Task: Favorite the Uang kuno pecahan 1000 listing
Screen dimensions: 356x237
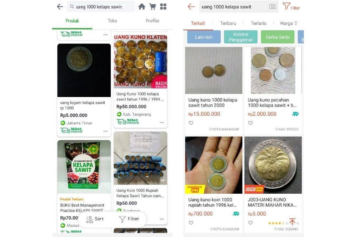Action: pyautogui.click(x=250, y=123)
